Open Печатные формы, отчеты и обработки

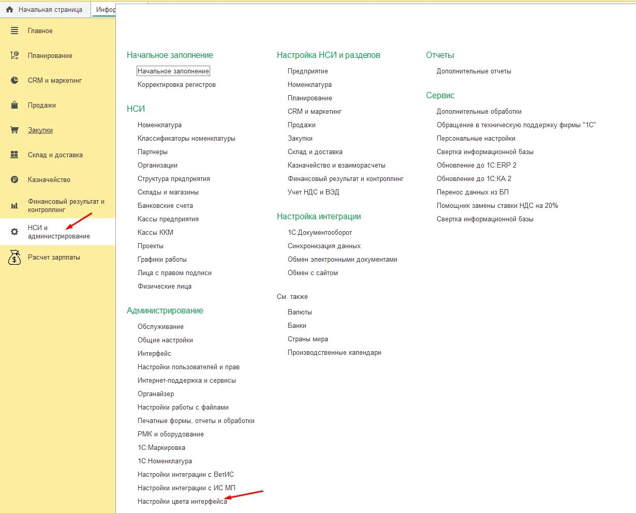[196, 421]
